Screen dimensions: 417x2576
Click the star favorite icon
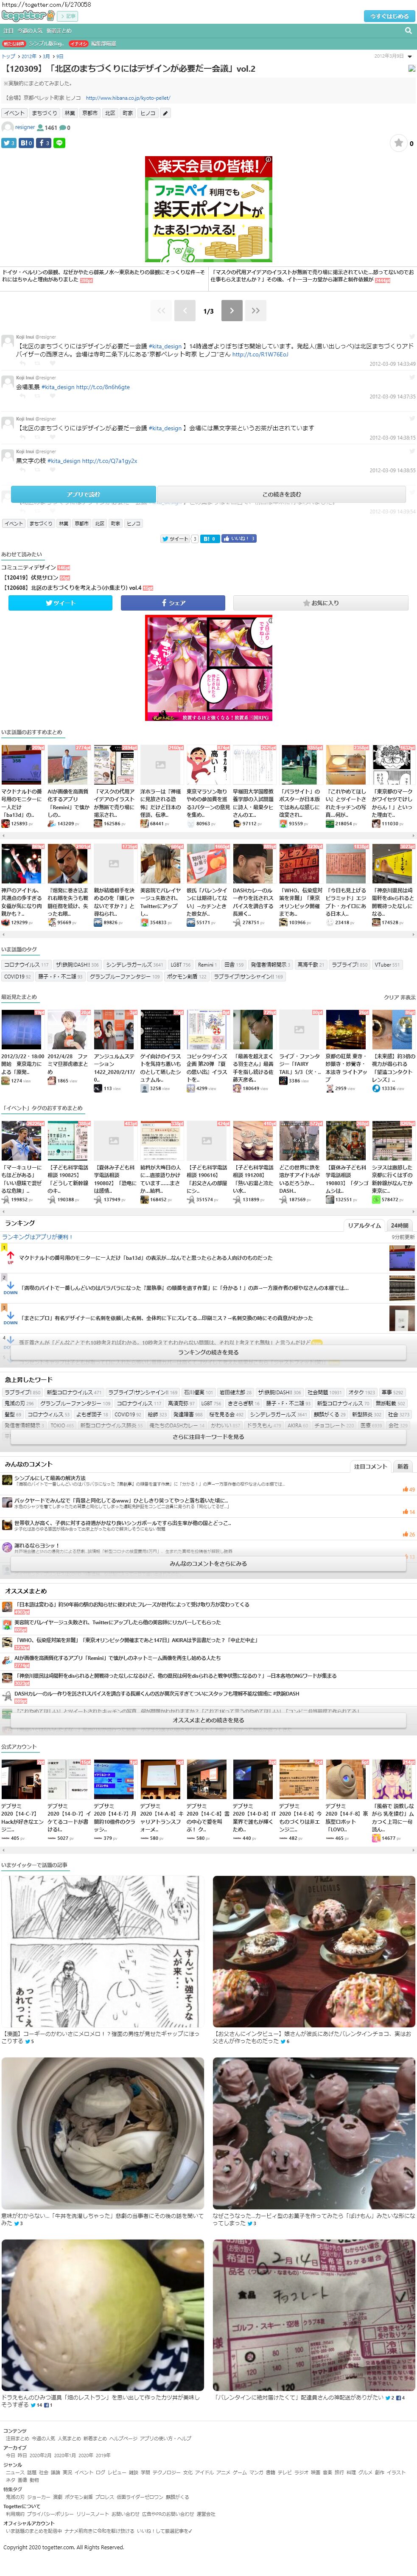coord(398,143)
